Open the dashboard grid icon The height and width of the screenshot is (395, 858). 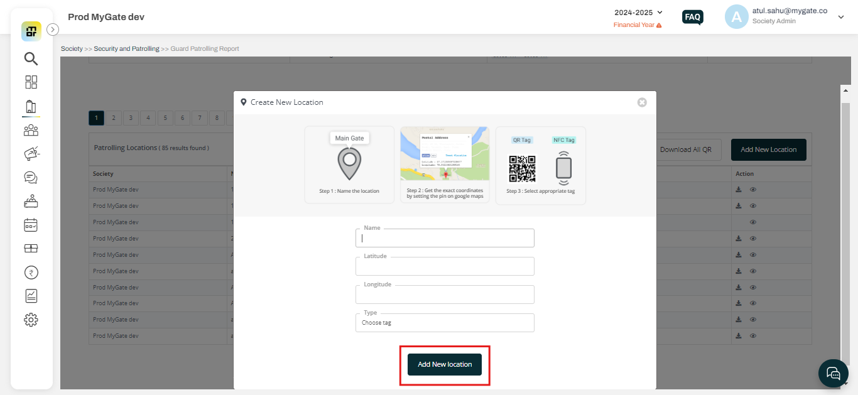tap(31, 82)
